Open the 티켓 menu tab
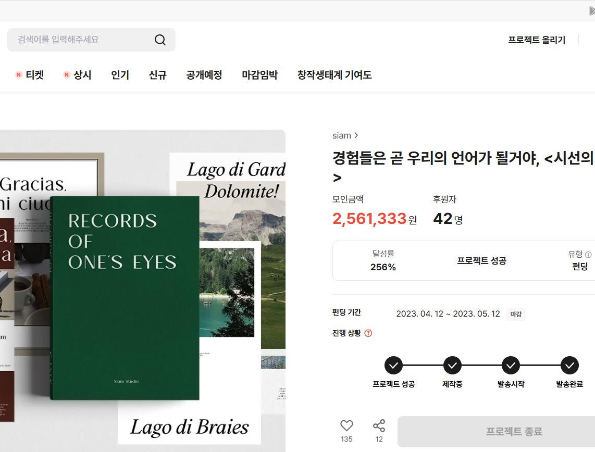595x452 pixels. (x=30, y=74)
